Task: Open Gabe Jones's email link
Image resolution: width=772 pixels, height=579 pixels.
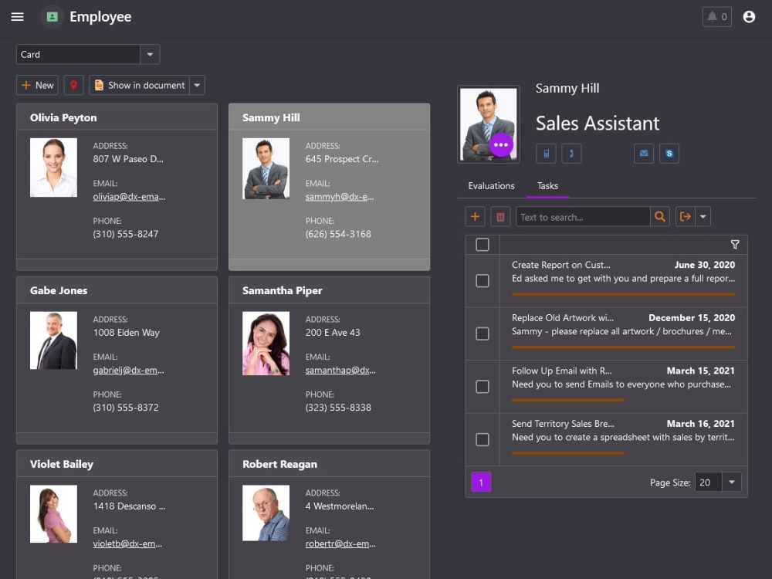Action: (x=128, y=371)
